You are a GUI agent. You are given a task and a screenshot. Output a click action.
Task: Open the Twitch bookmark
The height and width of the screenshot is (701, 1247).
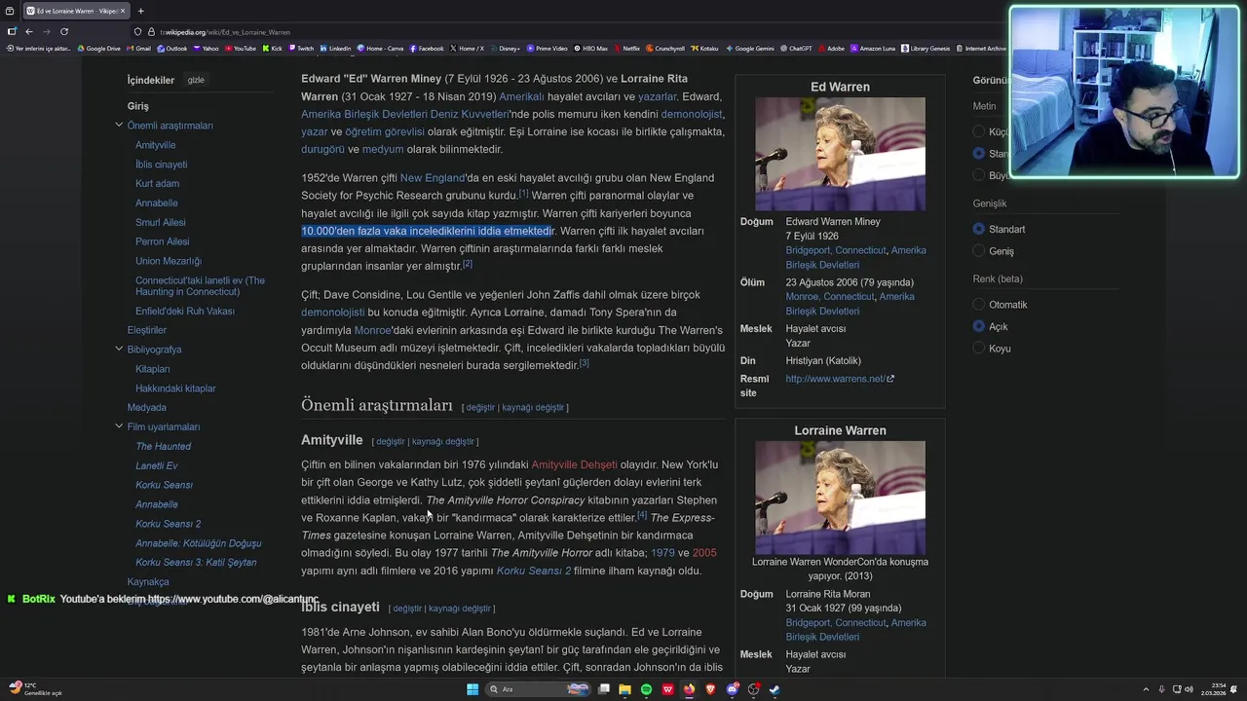click(301, 49)
